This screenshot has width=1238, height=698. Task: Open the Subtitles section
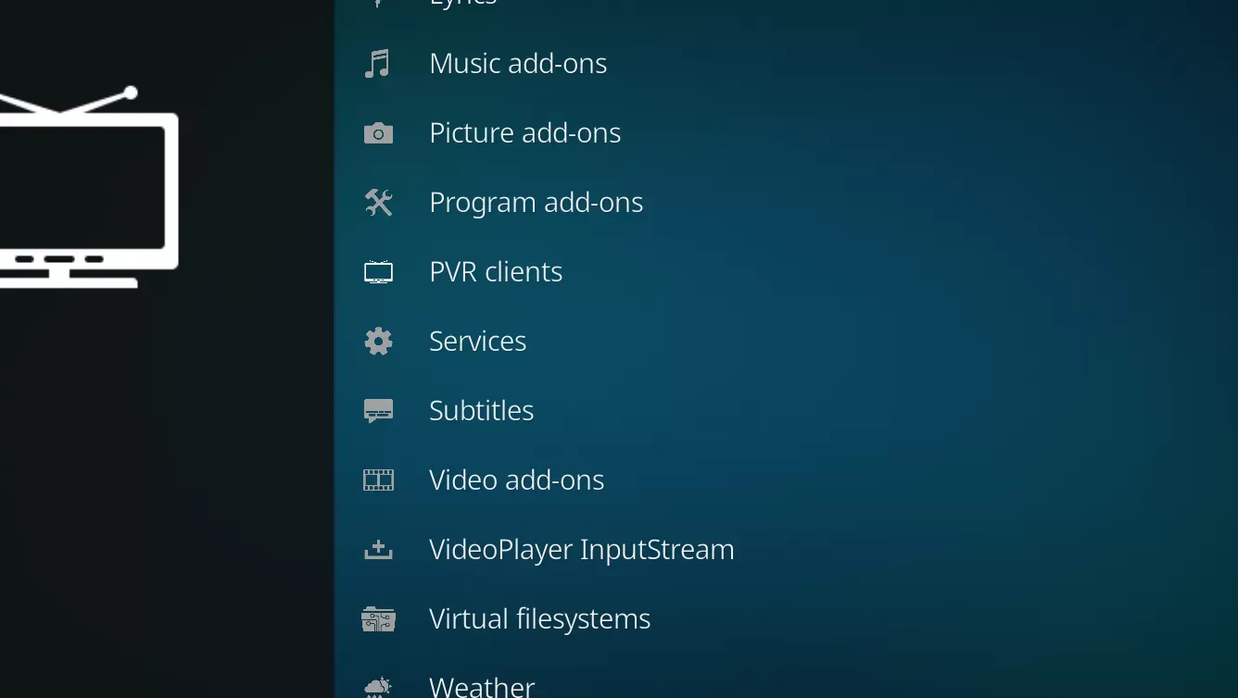[481, 410]
